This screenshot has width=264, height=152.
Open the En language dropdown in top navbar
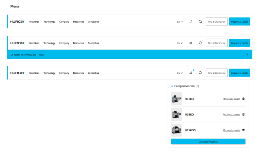180,21
